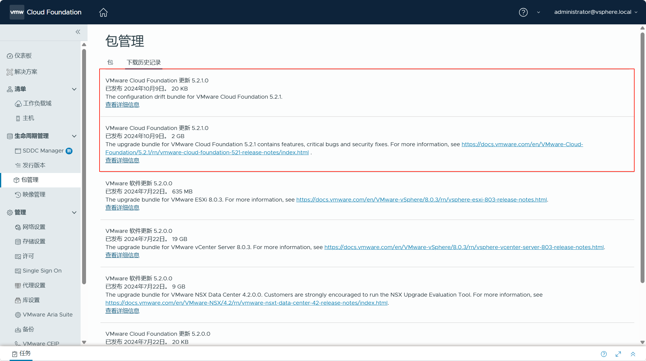Click the 网络设置 network icon
This screenshot has height=361, width=646.
[x=18, y=227]
